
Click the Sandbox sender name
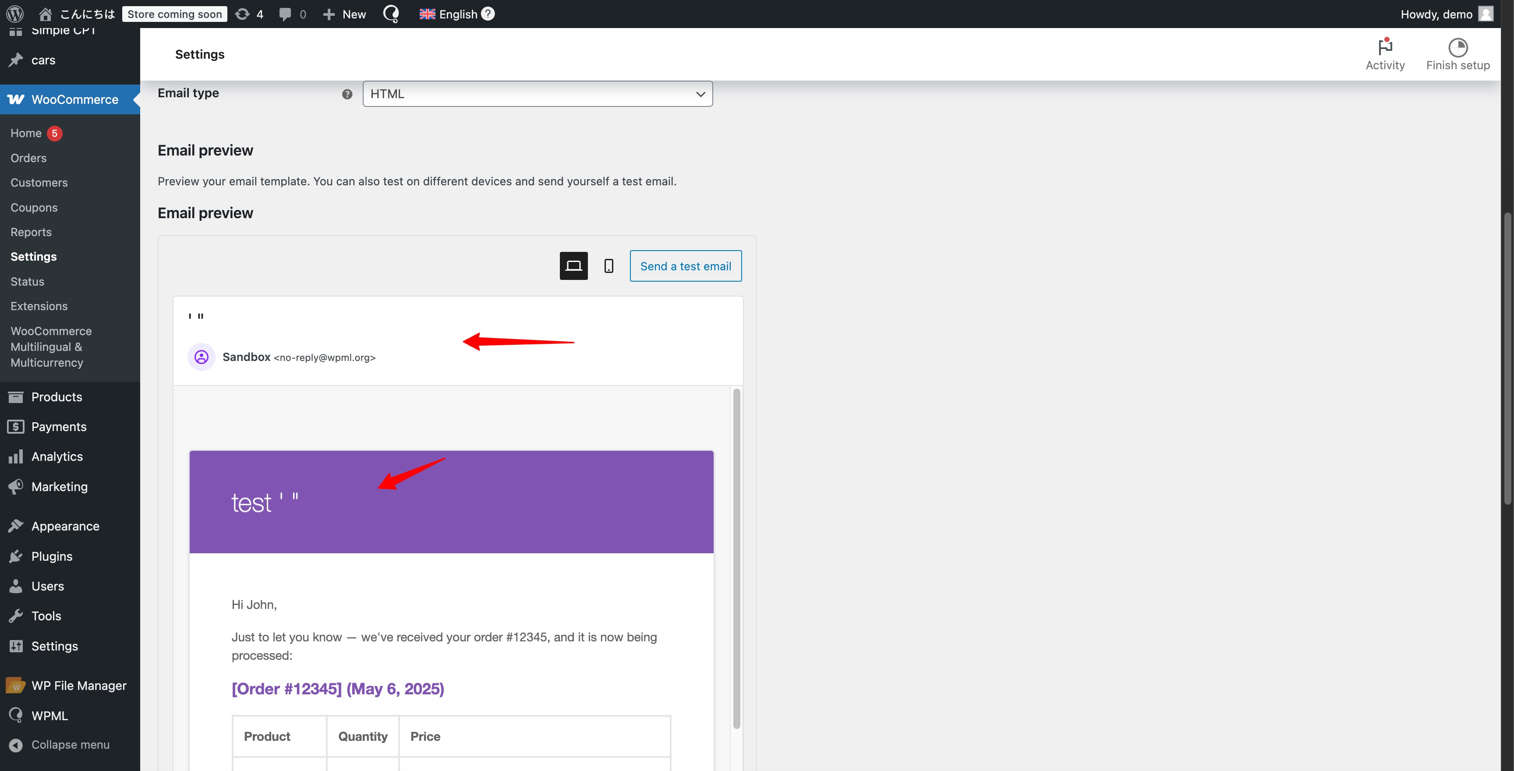click(246, 357)
